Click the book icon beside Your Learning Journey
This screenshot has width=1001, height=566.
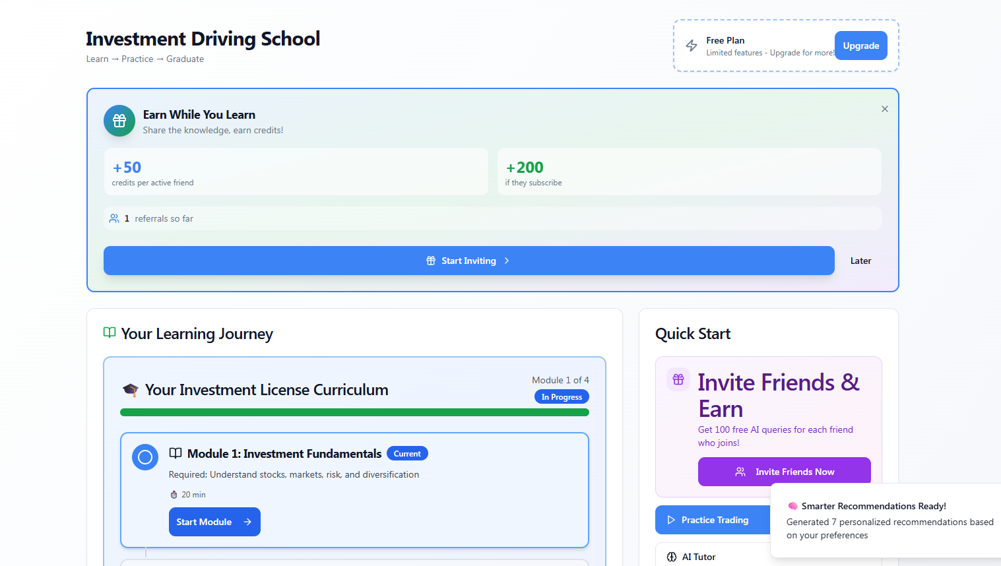tap(110, 332)
